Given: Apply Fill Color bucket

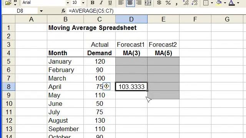Looking at the screenshot, I should [x=219, y=3].
